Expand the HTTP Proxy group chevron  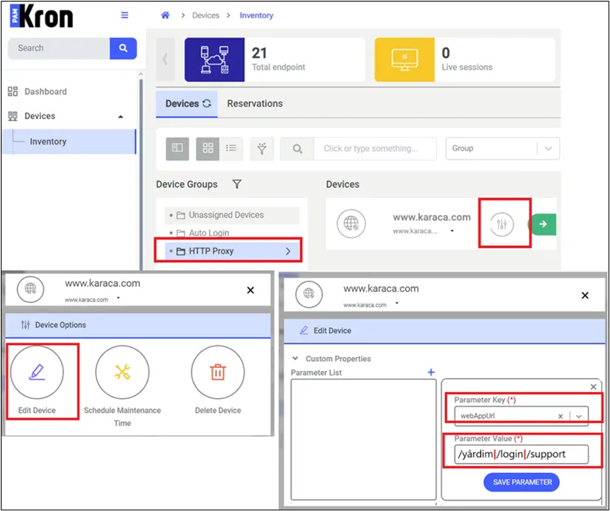pyautogui.click(x=288, y=251)
